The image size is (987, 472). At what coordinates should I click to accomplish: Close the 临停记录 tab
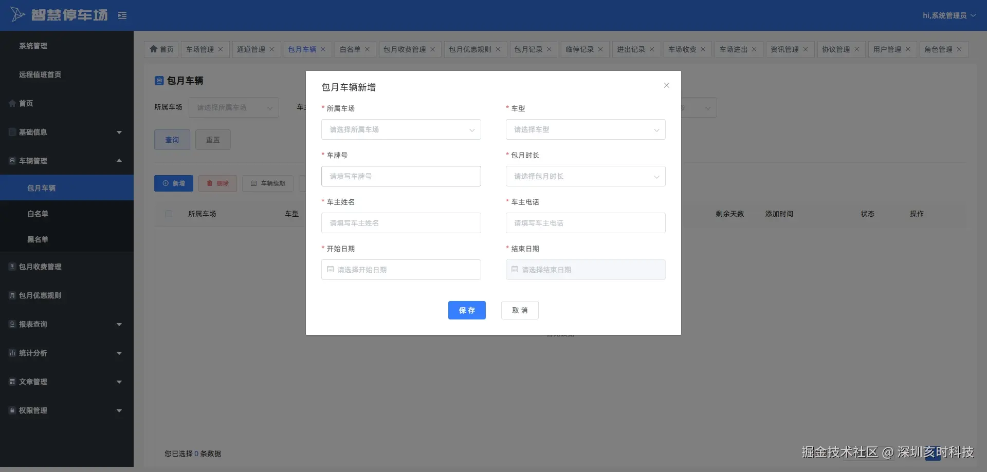(600, 49)
